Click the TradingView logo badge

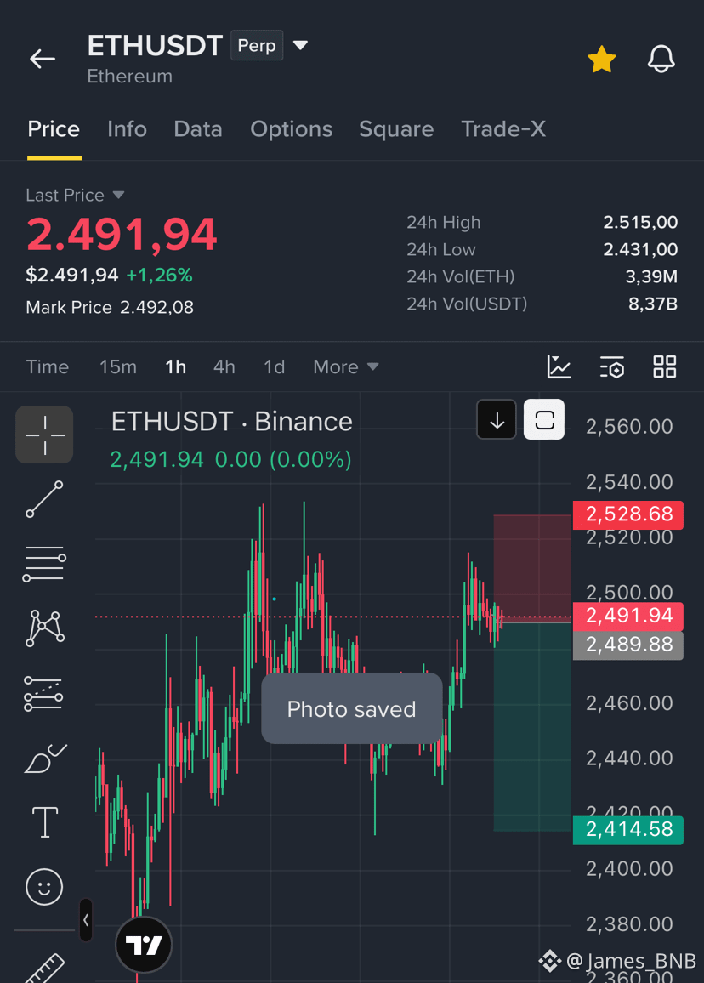[x=145, y=945]
